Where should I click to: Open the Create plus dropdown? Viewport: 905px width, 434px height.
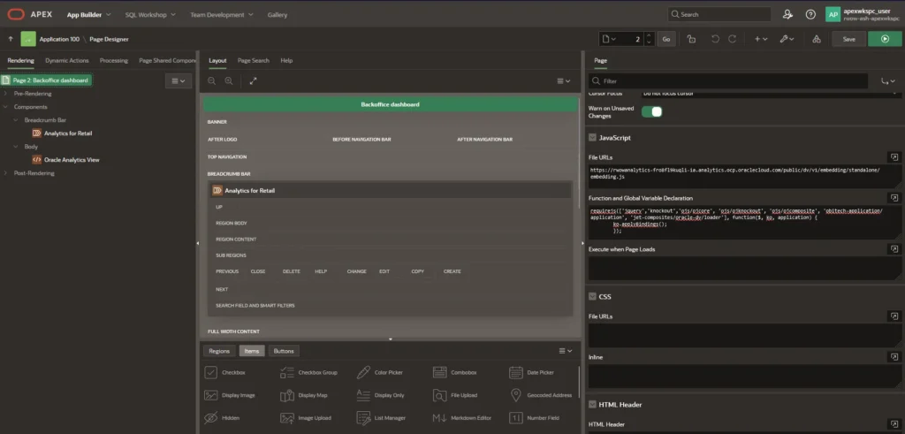point(761,39)
